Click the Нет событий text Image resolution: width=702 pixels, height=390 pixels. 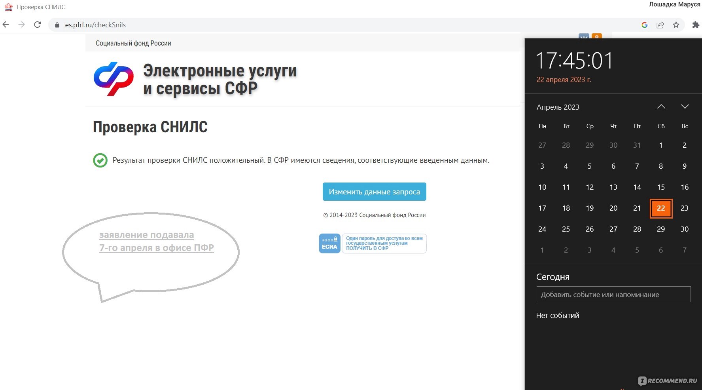[x=557, y=316]
